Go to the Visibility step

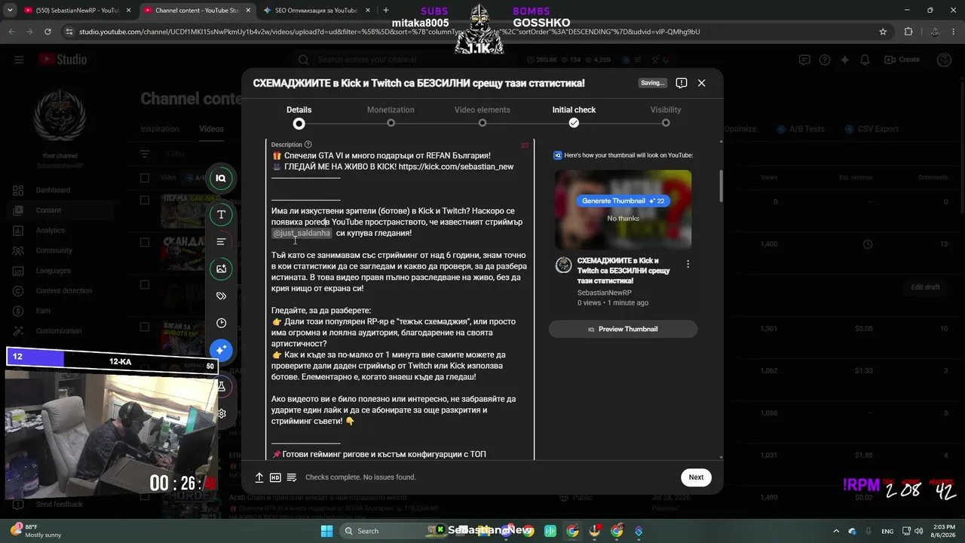coord(666,117)
